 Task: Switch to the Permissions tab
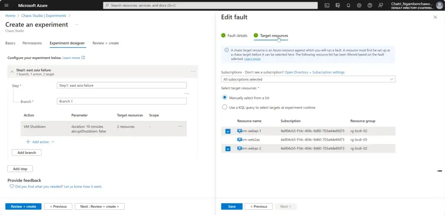click(32, 43)
